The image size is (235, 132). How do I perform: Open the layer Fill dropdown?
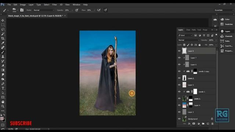216,45
